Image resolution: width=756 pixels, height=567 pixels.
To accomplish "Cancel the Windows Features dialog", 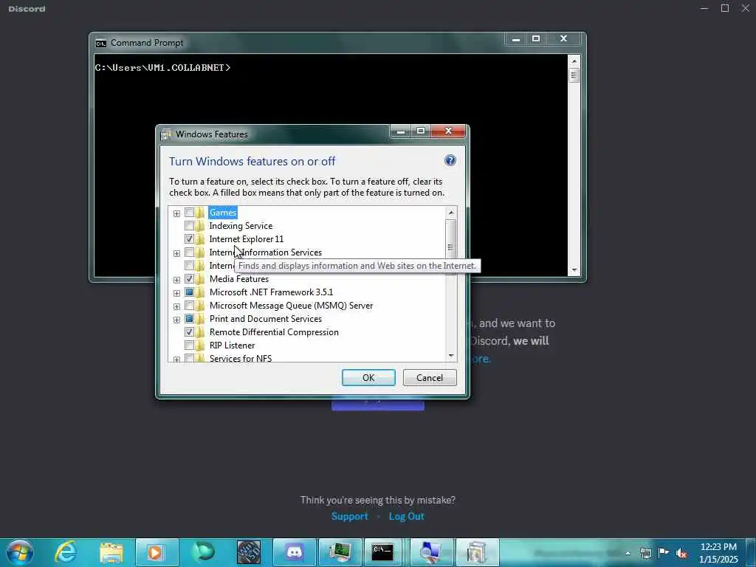I will coord(430,377).
